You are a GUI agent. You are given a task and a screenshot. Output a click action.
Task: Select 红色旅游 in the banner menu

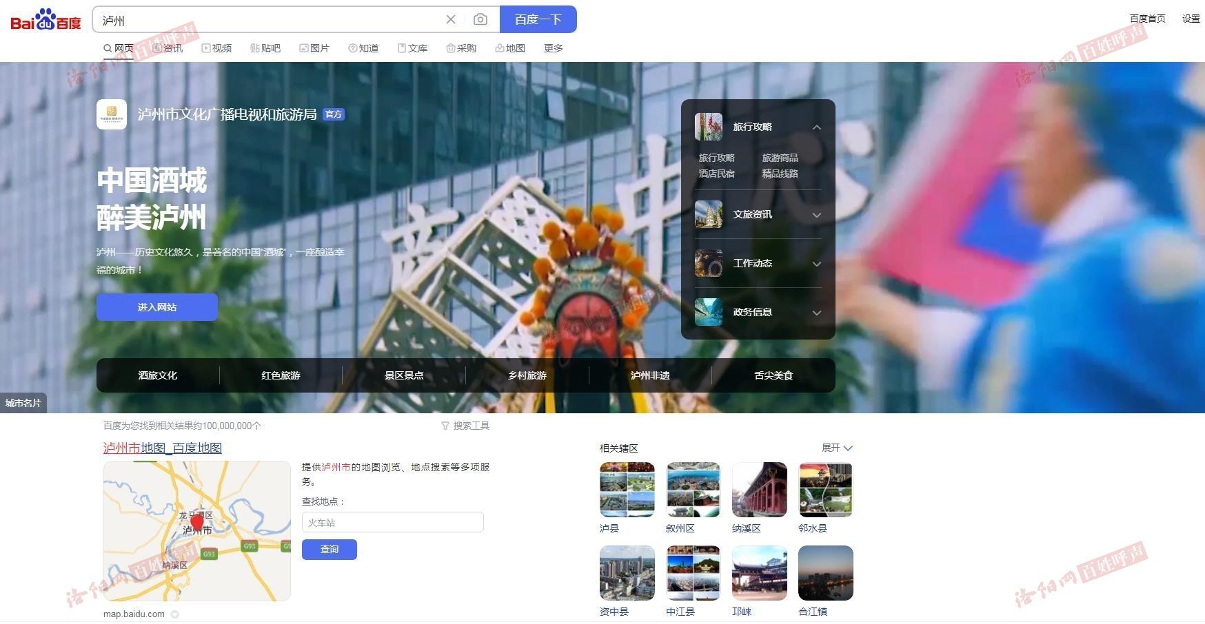coord(281,375)
